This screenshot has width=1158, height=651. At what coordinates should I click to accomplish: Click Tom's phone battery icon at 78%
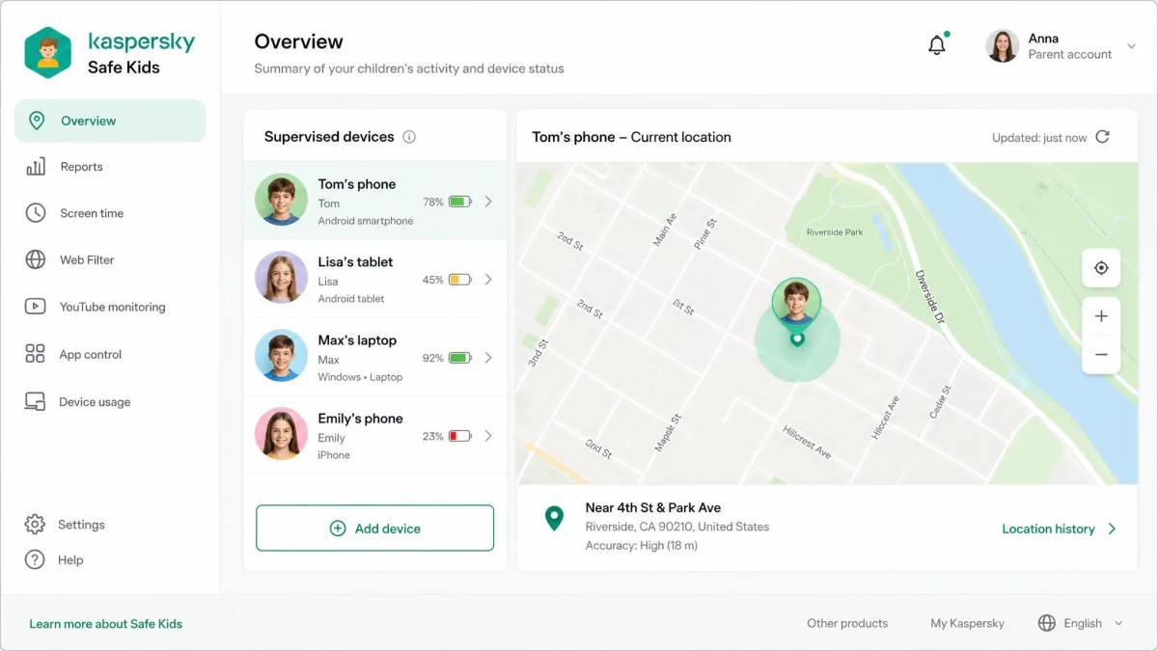click(460, 202)
